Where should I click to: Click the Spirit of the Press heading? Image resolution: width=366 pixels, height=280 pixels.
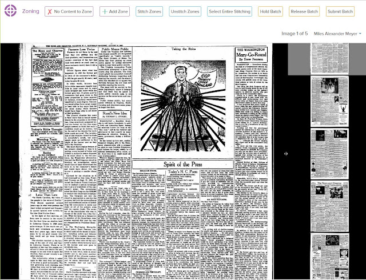pyautogui.click(x=183, y=164)
